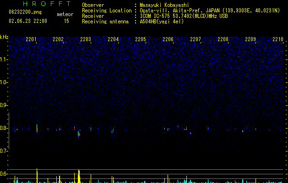
Task: Click the 2203 time marker
Action: tap(86, 39)
